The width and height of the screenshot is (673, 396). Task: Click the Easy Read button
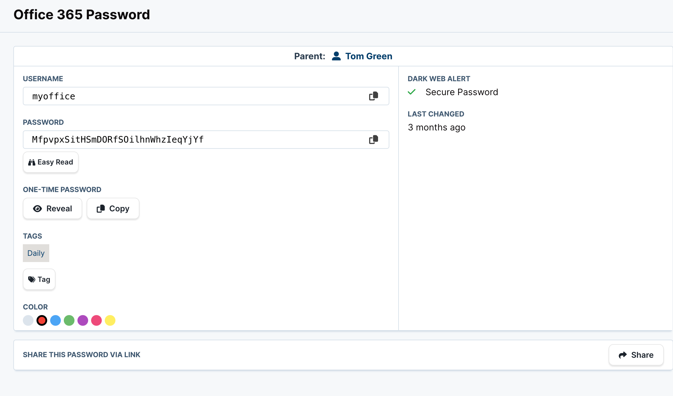(51, 162)
